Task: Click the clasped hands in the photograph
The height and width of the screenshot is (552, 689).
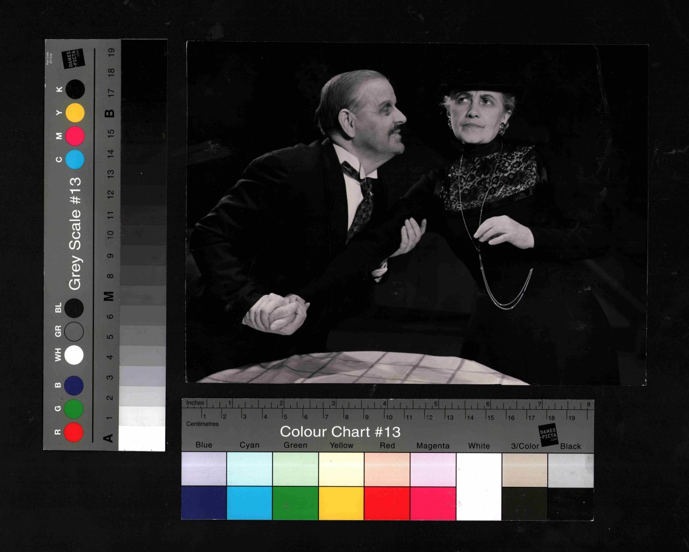Action: [276, 313]
